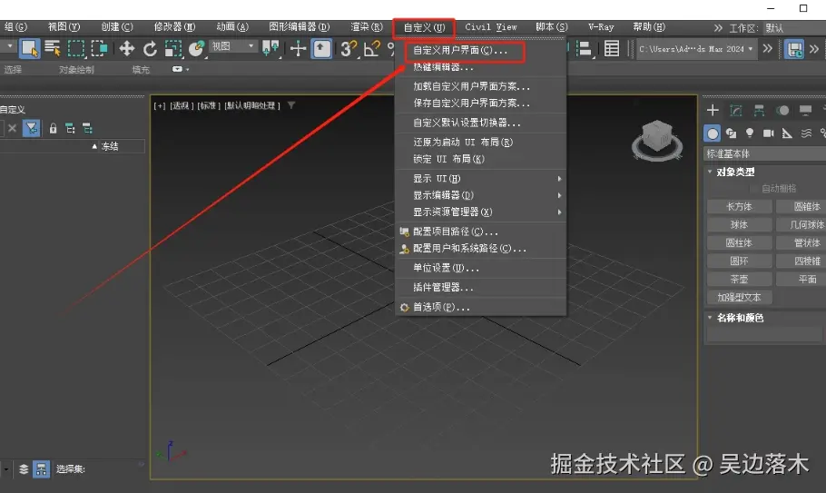
Task: Select 加载自定义用户界面方案... entry
Action: point(480,86)
